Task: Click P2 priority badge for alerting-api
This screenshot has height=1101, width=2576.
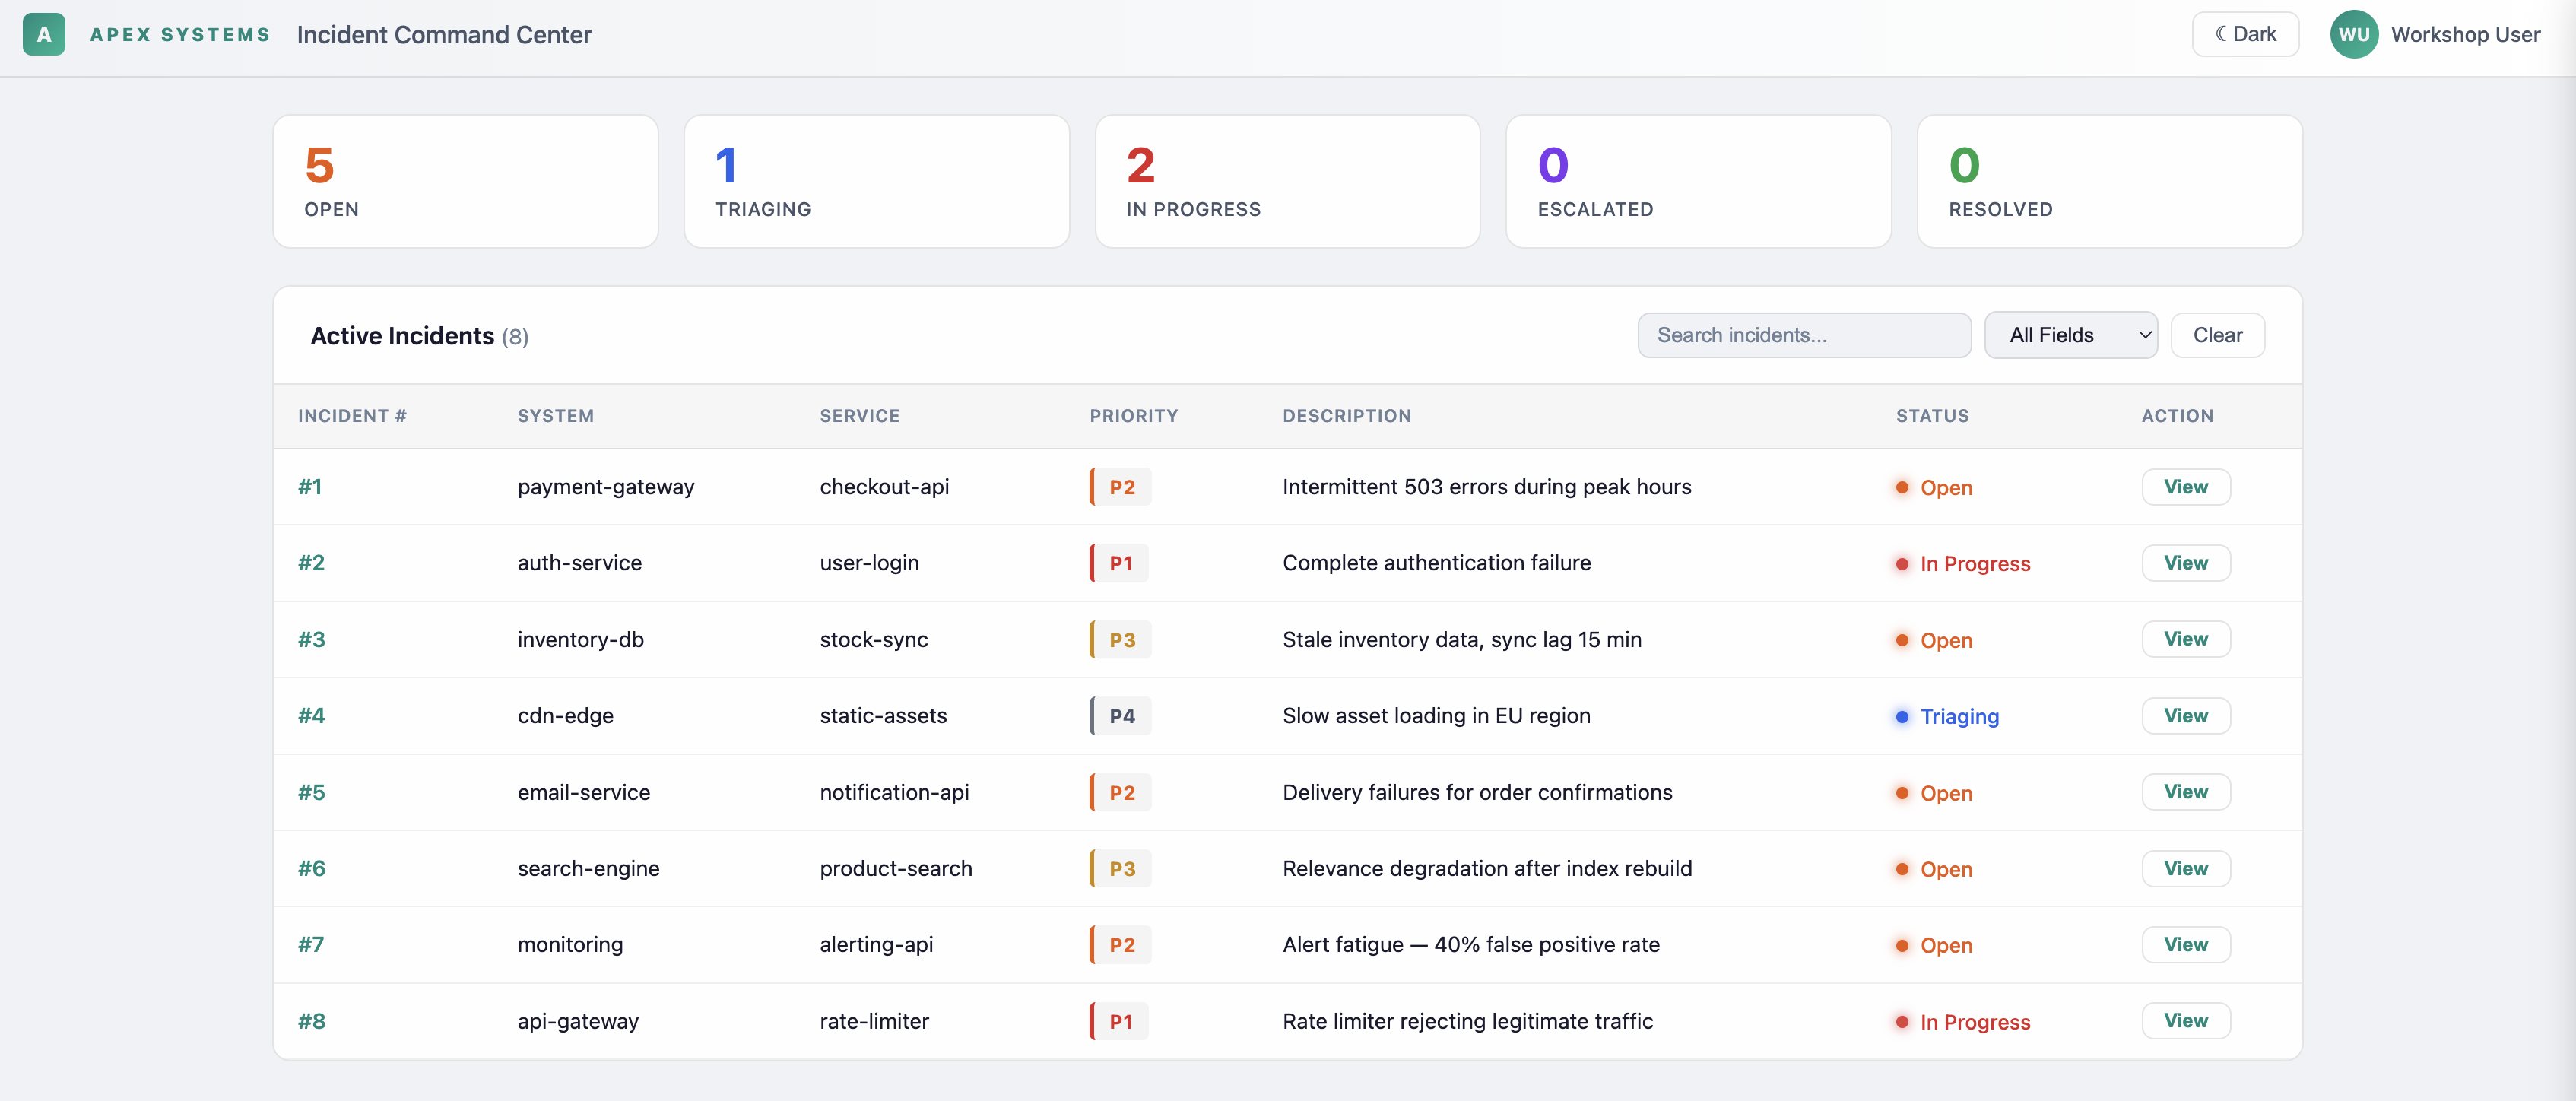Action: pos(1120,944)
